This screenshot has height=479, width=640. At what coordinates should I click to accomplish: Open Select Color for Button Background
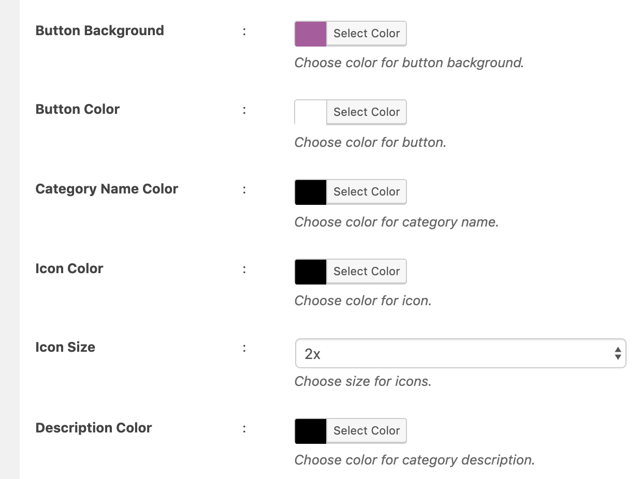click(367, 34)
